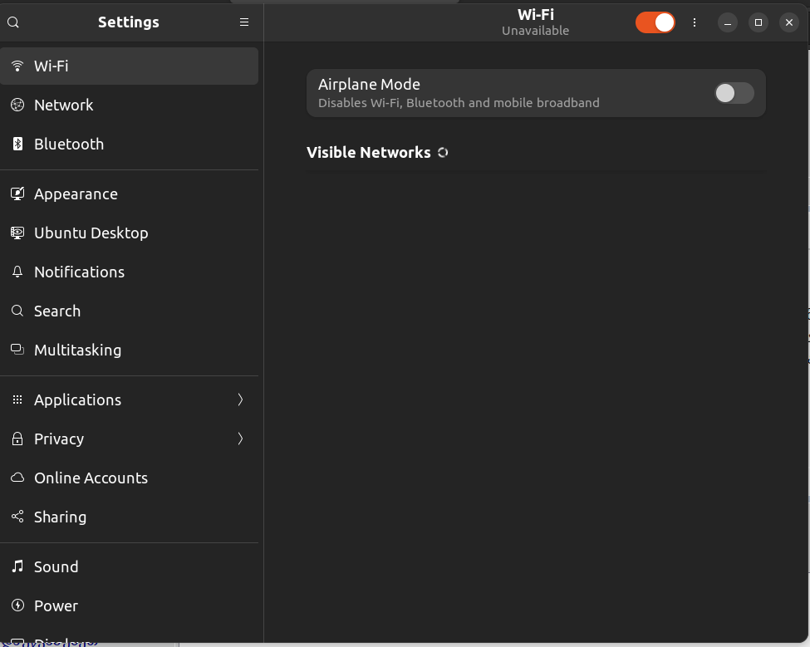This screenshot has height=647, width=810.
Task: Click the Sharing icon in sidebar
Action: [17, 517]
